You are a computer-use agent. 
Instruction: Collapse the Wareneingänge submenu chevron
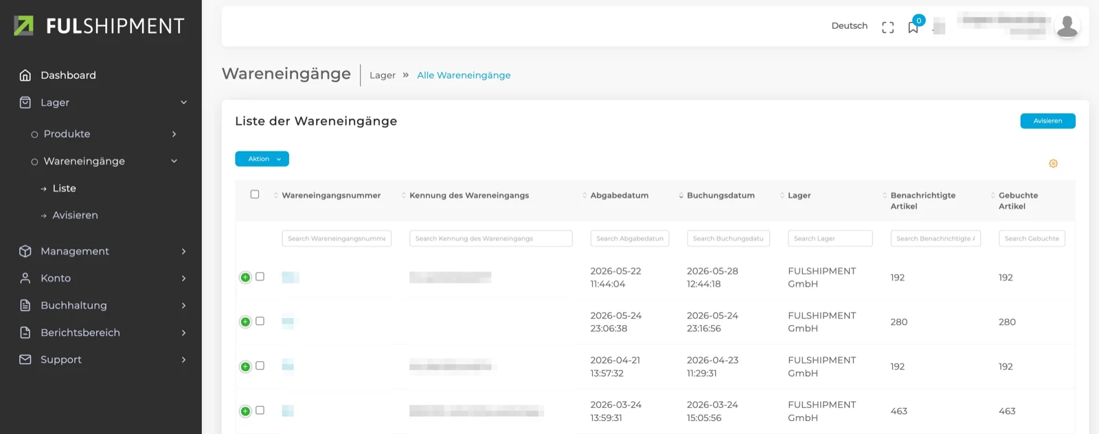(174, 161)
